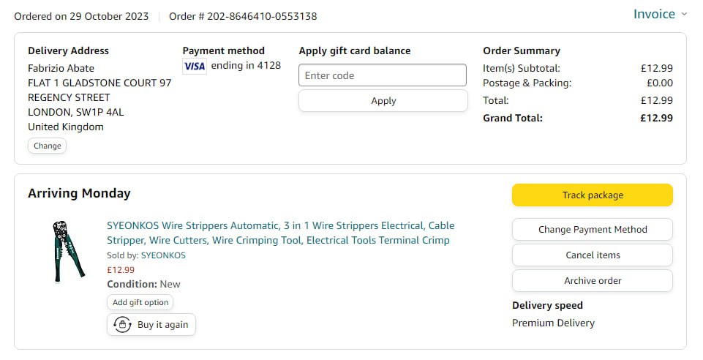Click the Grand Total amount
The height and width of the screenshot is (360, 703).
click(x=656, y=118)
